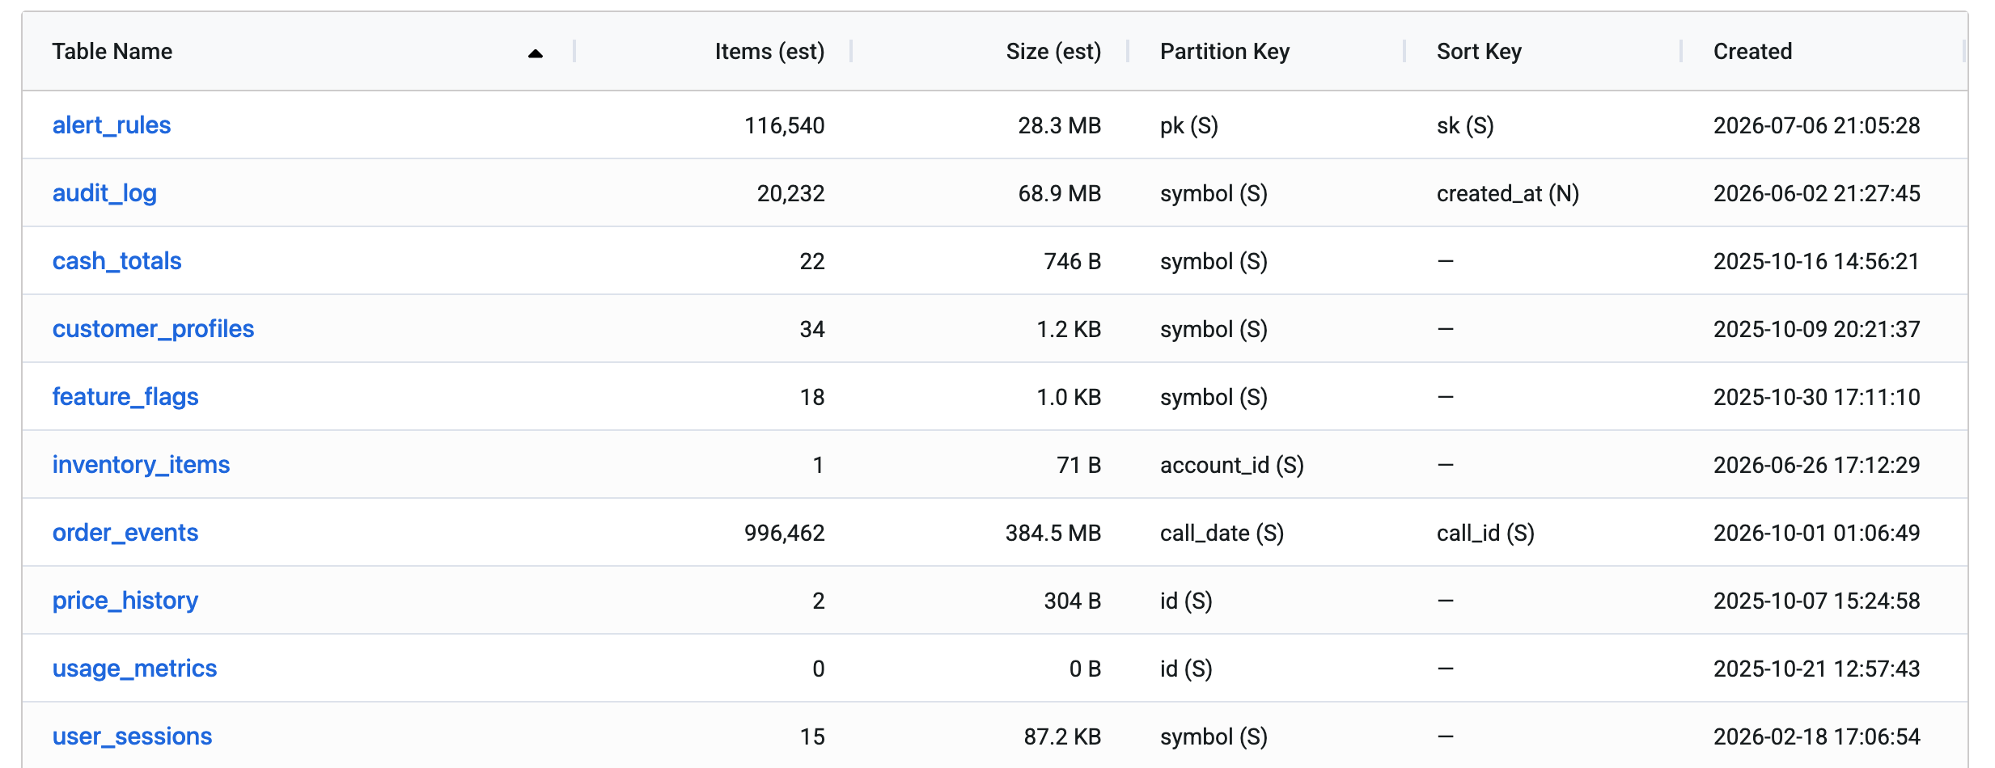
Task: Select the 71 B size cell
Action: click(x=1078, y=465)
